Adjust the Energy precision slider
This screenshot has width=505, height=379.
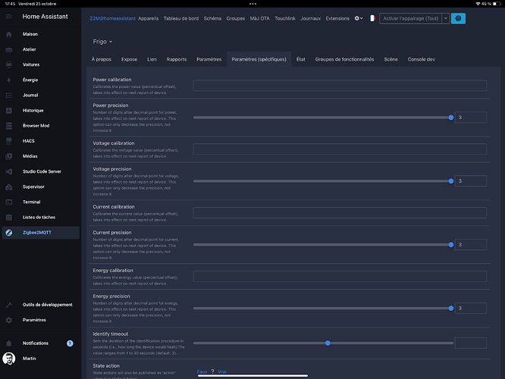click(x=323, y=309)
